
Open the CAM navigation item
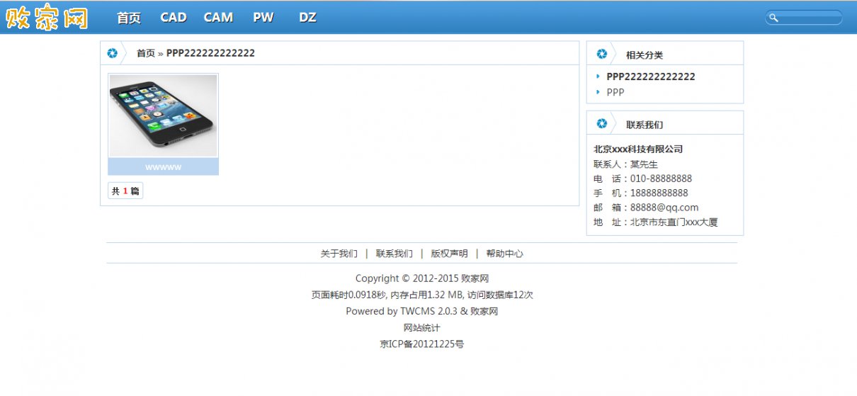coord(218,18)
